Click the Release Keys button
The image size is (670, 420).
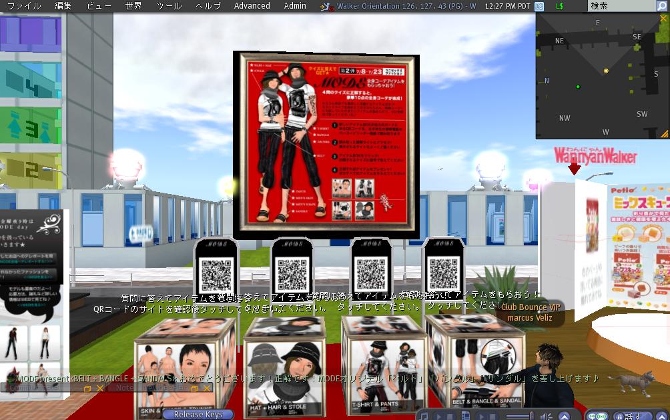[198, 414]
